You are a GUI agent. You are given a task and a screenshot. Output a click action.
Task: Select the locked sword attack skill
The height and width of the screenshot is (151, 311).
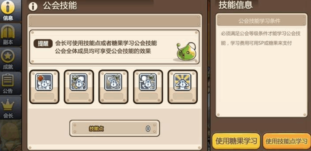[113, 82]
